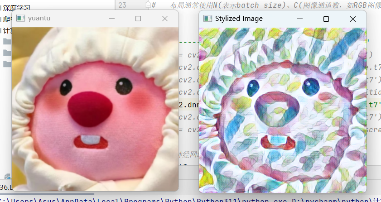Image resolution: width=381 pixels, height=202 pixels.
Task: Toggle the fold marker beside line 23
Action: point(148,5)
